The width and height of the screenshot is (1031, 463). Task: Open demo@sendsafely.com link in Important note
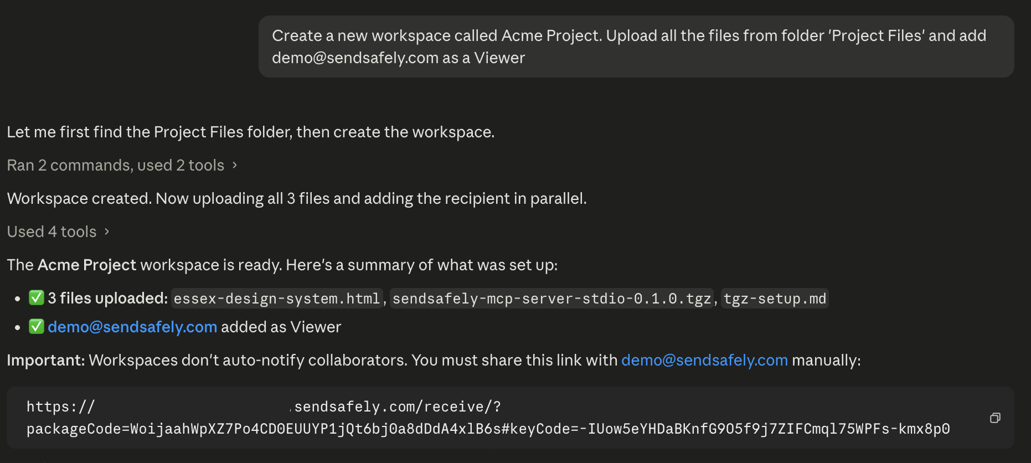pyautogui.click(x=704, y=360)
